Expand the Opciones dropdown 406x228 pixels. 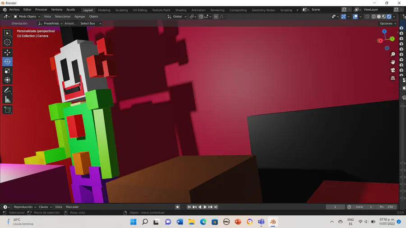click(388, 23)
